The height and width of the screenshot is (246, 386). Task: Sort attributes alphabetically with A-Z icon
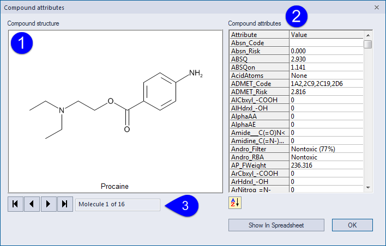[235, 203]
